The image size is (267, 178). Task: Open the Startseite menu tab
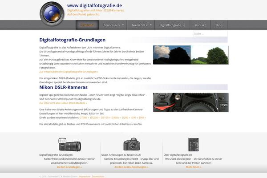87,25
